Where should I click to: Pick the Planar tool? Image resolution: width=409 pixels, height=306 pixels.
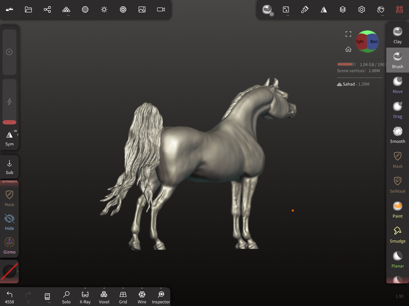tap(397, 260)
